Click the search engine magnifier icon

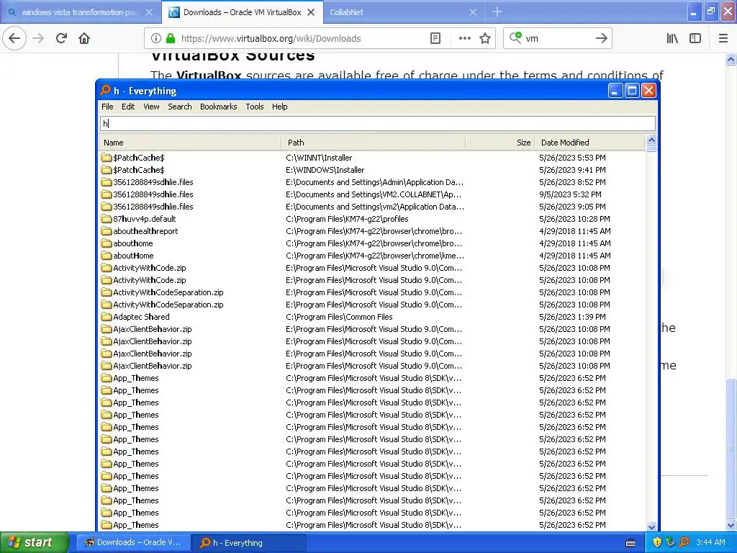pos(515,37)
